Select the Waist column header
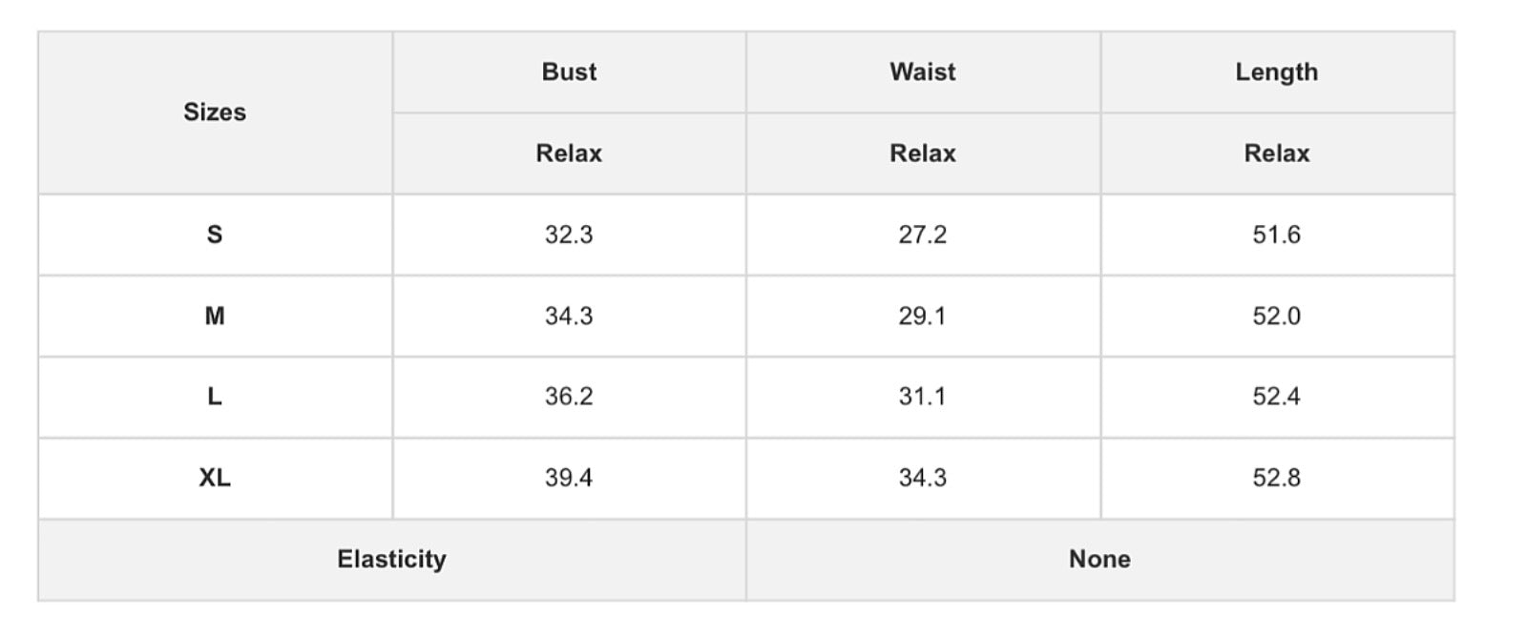This screenshot has width=1527, height=635. (x=923, y=72)
